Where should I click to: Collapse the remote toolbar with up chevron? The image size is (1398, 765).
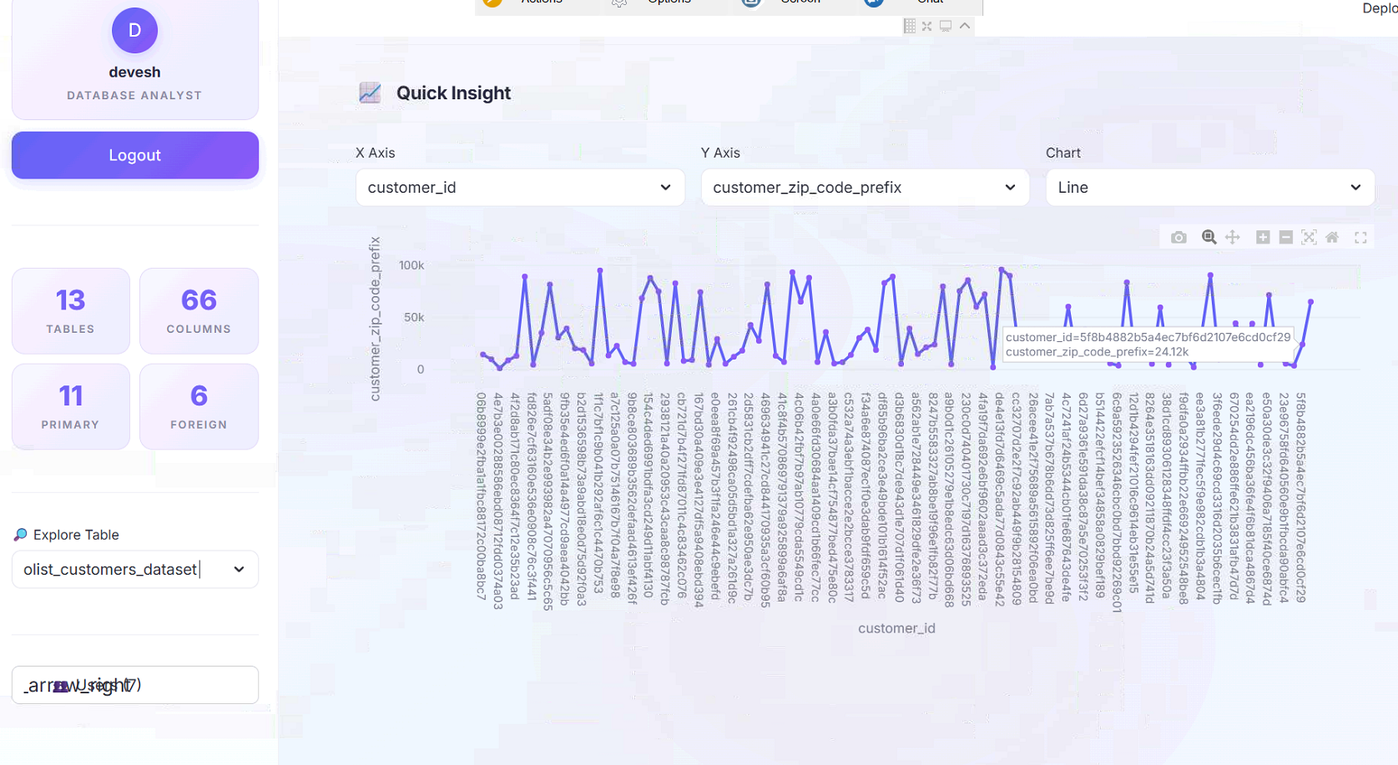click(x=965, y=26)
